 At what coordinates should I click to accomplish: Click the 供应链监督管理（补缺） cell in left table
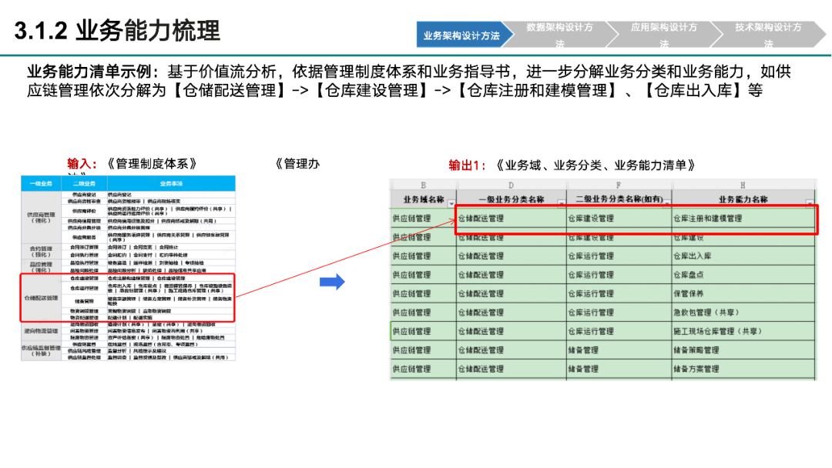pos(41,351)
